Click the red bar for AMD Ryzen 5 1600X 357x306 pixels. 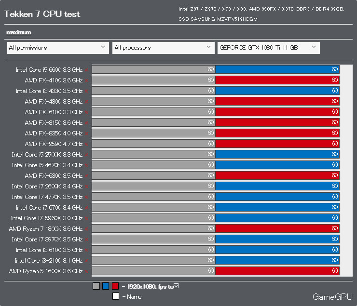tap(277, 271)
